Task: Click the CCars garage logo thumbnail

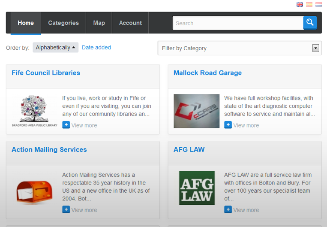Action: (196, 111)
